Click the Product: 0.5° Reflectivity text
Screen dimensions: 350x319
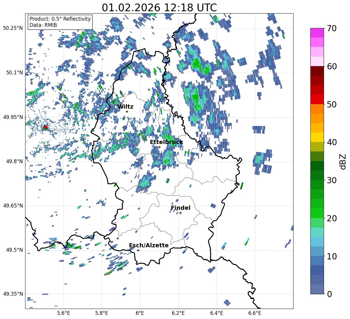point(60,19)
